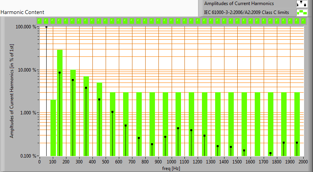Screen dimensions: 313x172
Task: Click the harmonic data marker at 1050 Hz
Action: [x=178, y=128]
